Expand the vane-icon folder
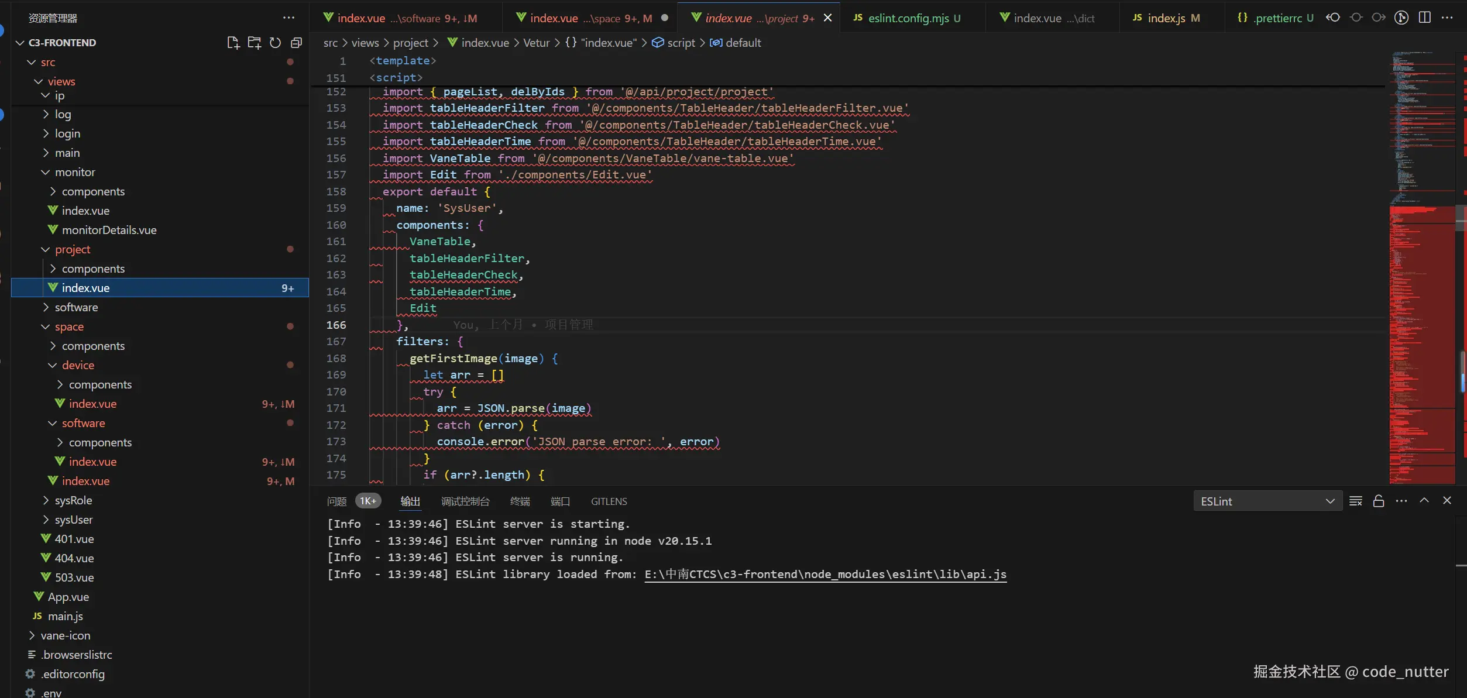This screenshot has height=698, width=1467. (66, 635)
